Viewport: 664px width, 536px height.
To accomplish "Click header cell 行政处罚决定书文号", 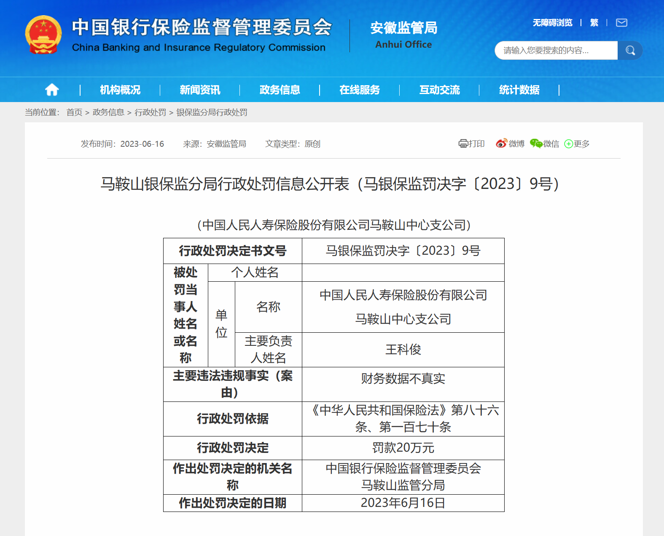I will pos(233,251).
